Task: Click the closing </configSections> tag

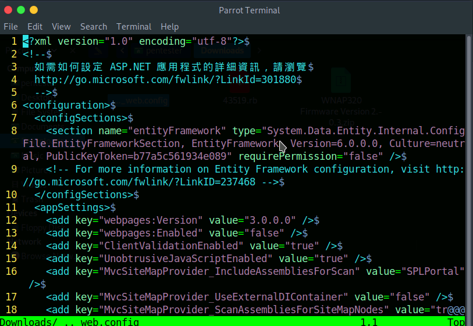Action: (x=84, y=195)
